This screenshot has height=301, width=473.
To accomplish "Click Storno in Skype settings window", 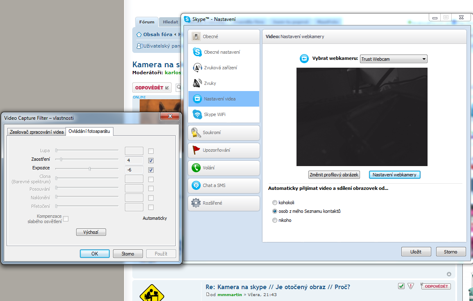I will [450, 252].
